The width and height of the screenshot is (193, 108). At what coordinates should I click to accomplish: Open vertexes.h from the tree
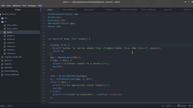pyautogui.click(x=11, y=53)
